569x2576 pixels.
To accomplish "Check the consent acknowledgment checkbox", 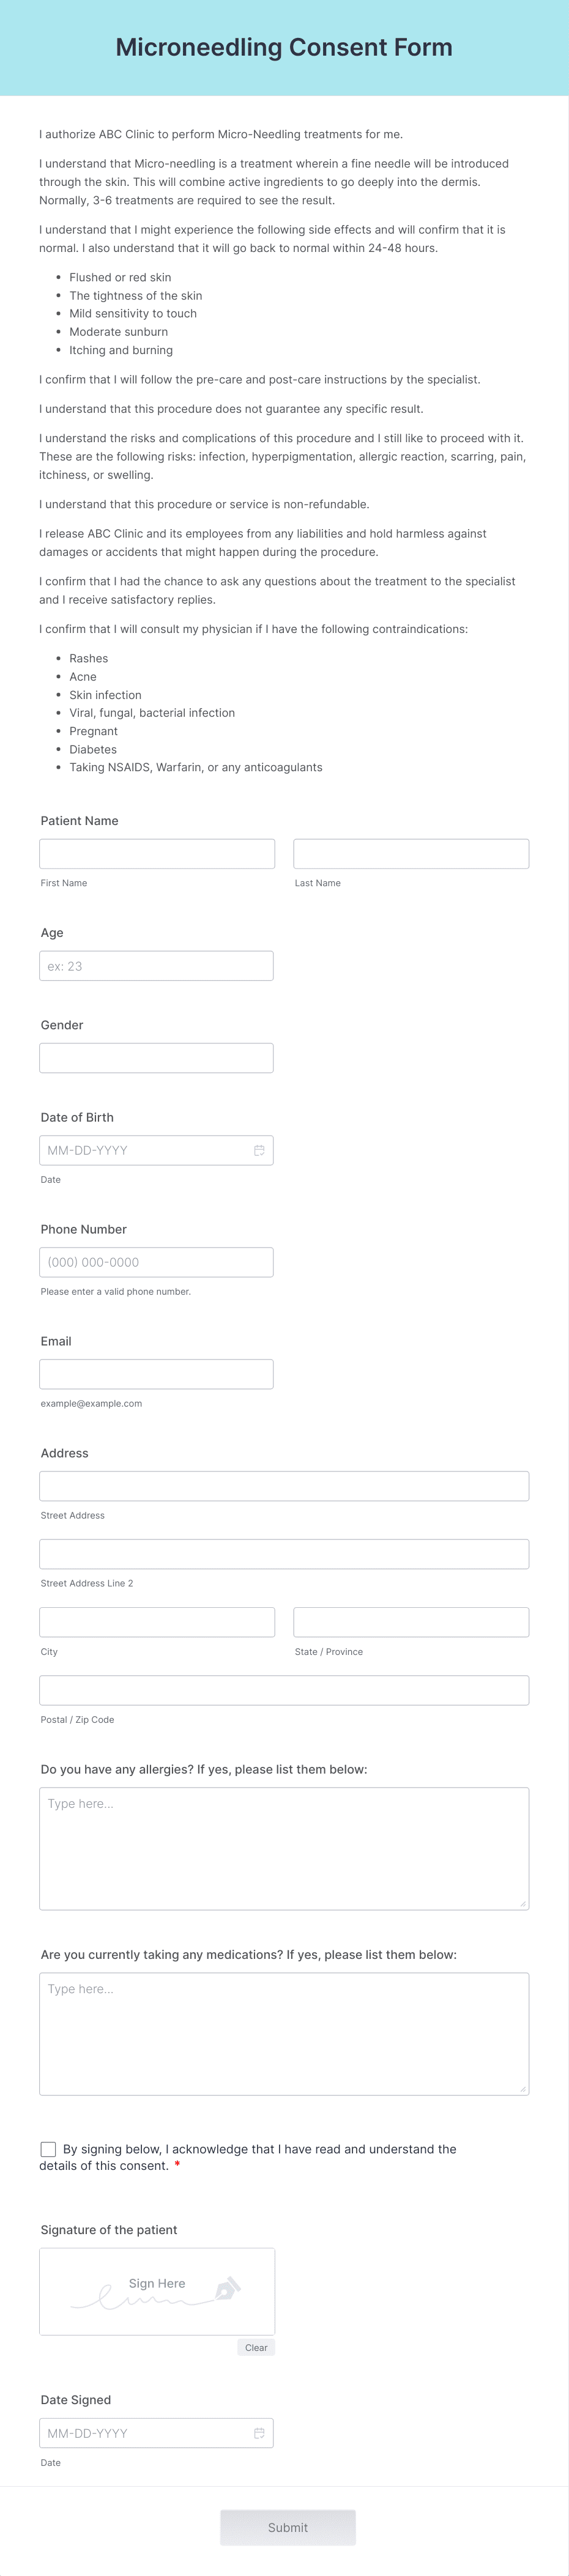I will coord(47,2149).
